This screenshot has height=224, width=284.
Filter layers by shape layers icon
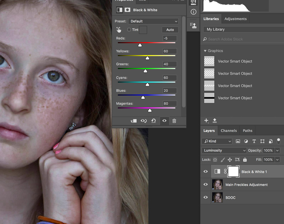pyautogui.click(x=262, y=141)
